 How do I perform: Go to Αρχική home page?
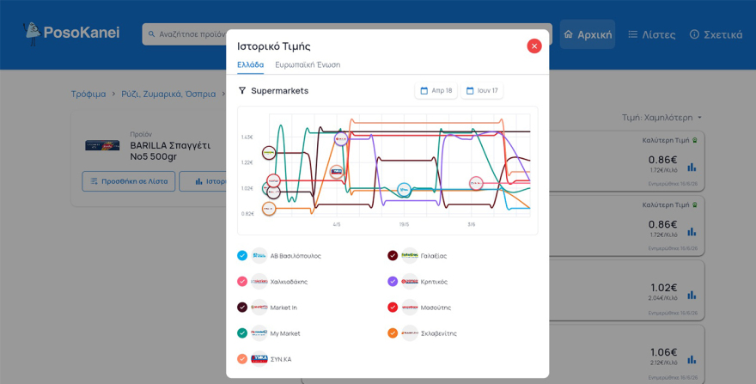[588, 34]
